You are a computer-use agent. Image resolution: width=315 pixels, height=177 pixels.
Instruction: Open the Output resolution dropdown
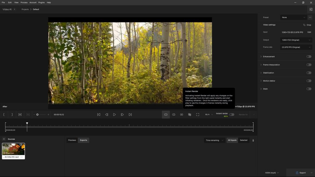[x=296, y=40]
